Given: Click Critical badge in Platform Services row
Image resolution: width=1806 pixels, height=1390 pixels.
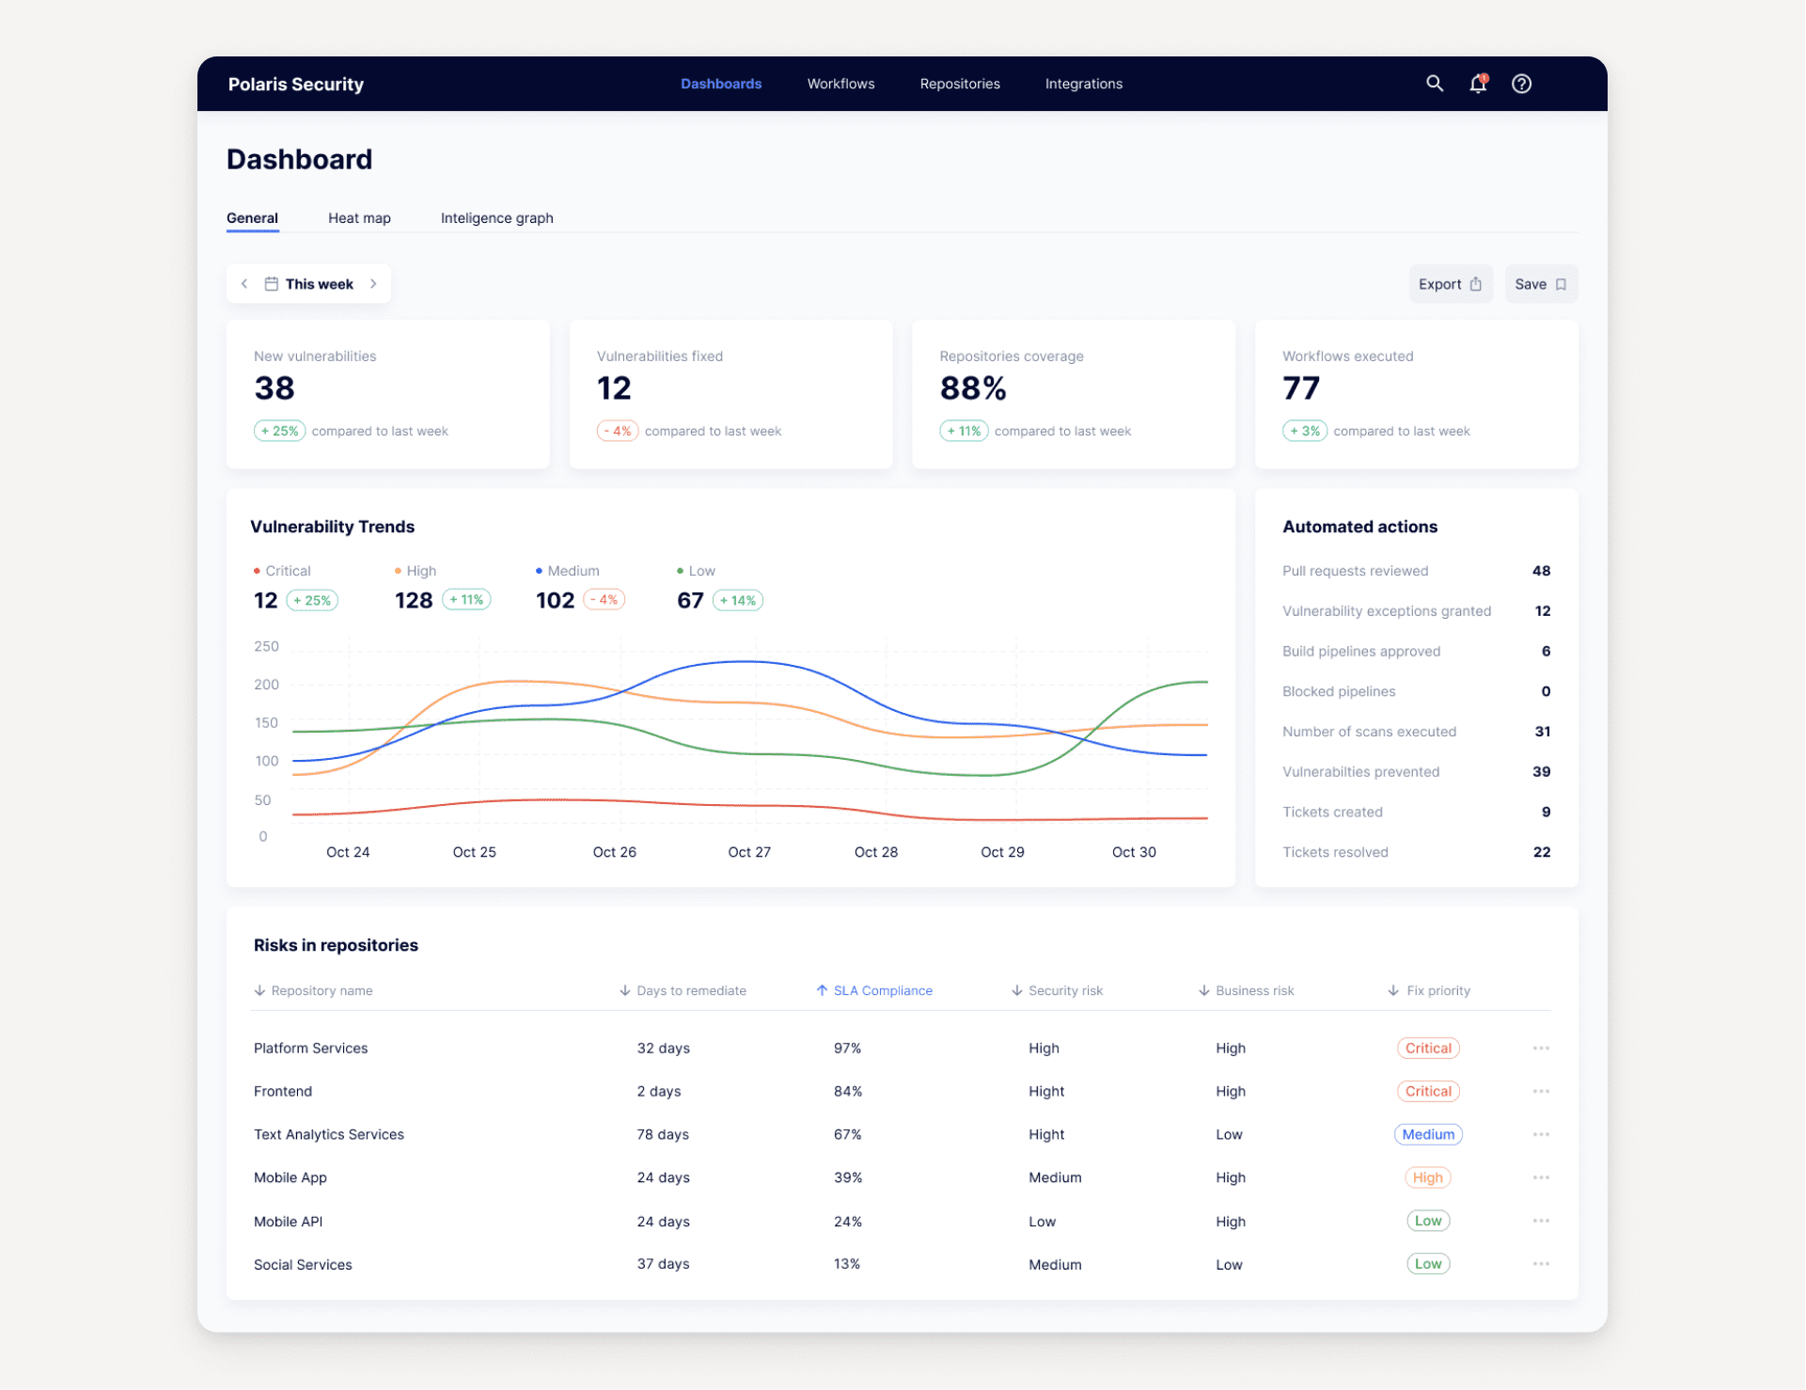Looking at the screenshot, I should 1428,1048.
